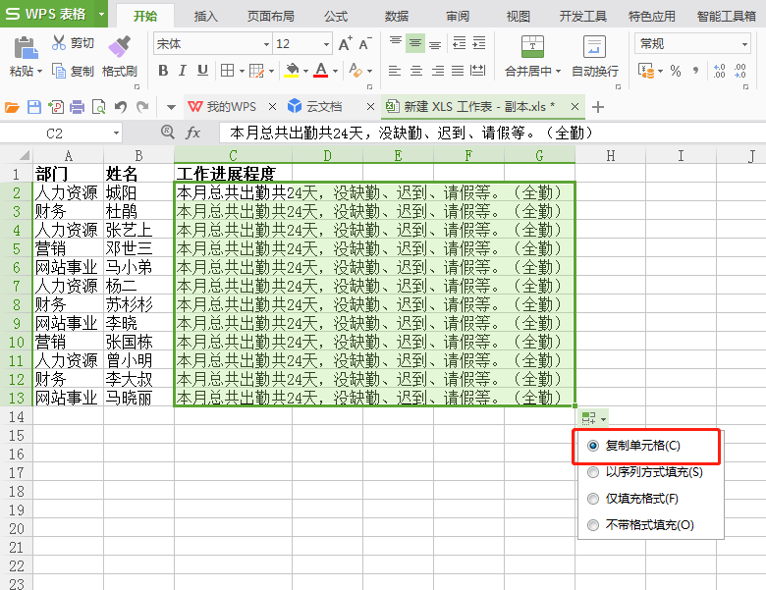The height and width of the screenshot is (590, 766).
Task: Increase decimal places icon
Action: tap(719, 71)
